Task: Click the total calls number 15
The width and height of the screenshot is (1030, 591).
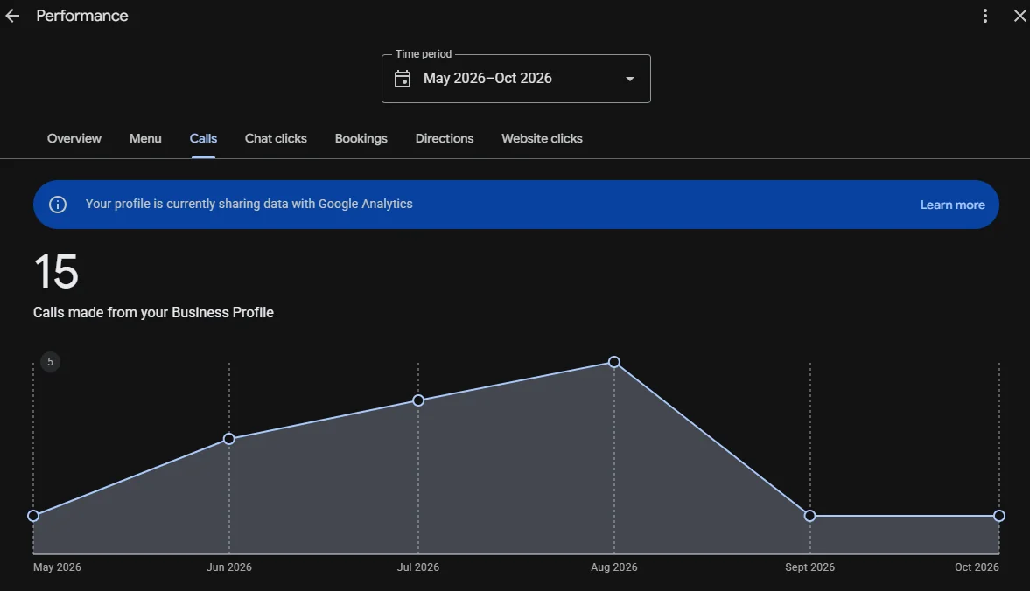Action: click(x=56, y=272)
